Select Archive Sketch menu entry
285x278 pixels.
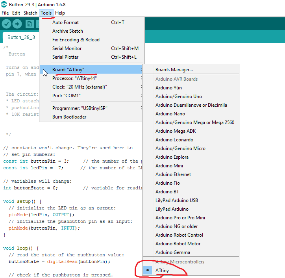(92, 31)
